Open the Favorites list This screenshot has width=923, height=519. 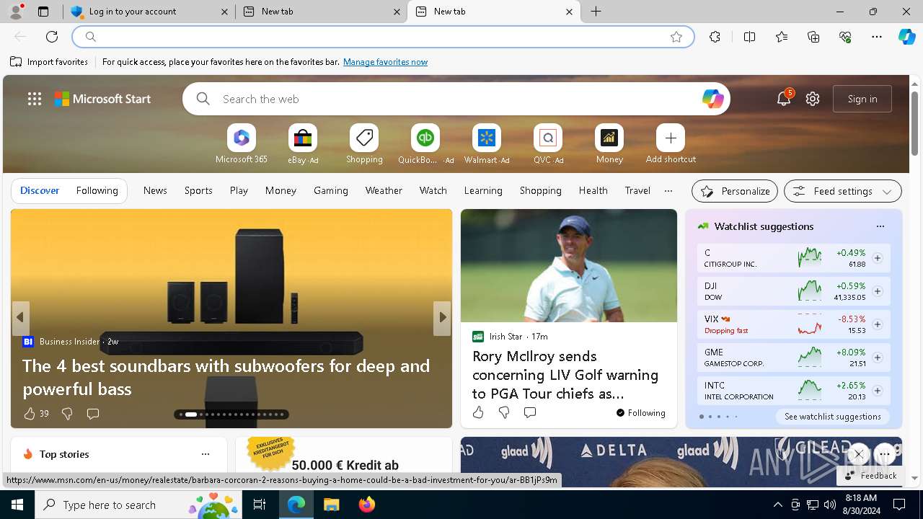(782, 37)
